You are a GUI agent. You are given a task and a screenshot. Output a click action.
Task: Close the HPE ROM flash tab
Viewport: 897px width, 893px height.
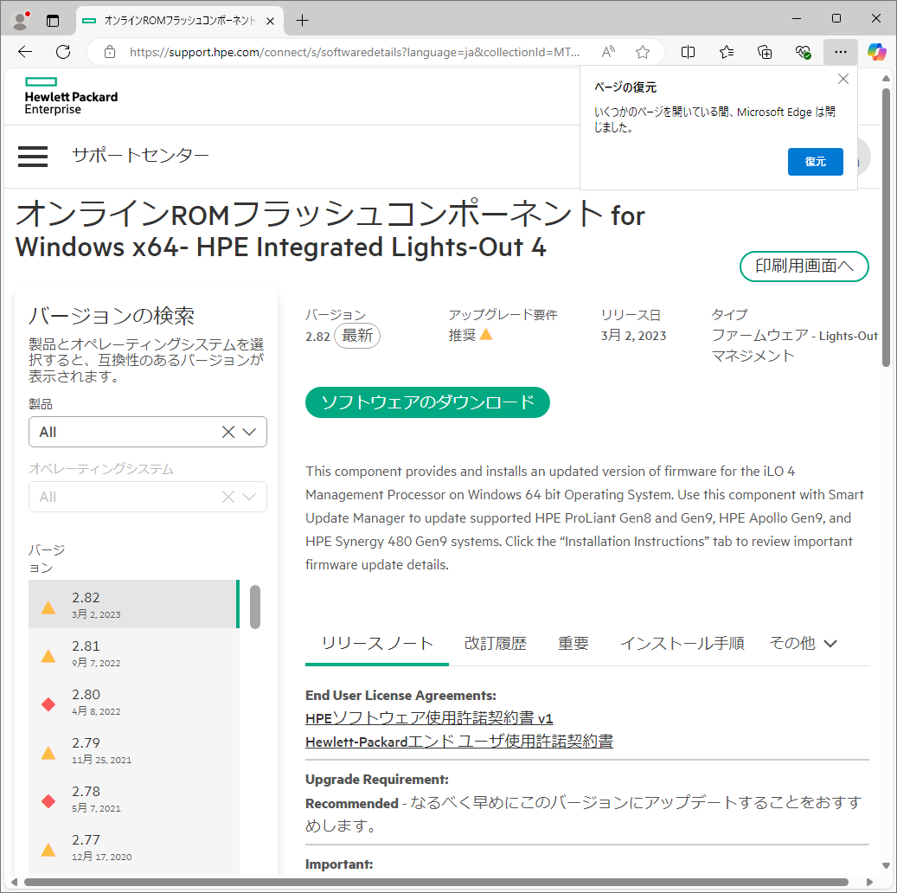coord(270,21)
